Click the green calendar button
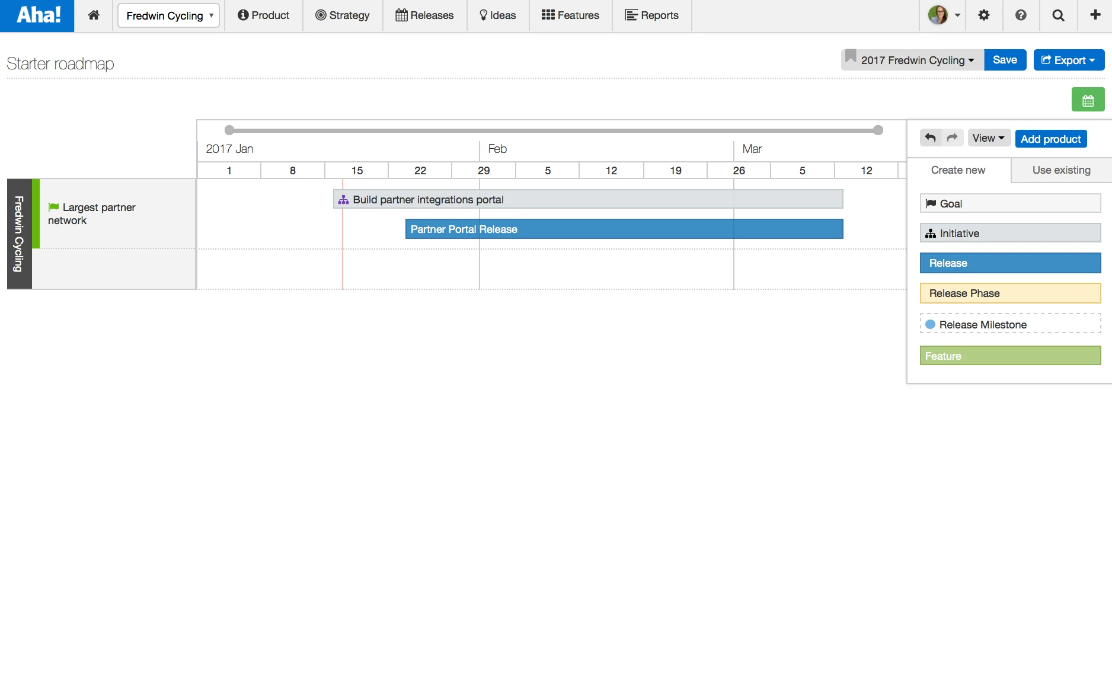 click(1088, 100)
